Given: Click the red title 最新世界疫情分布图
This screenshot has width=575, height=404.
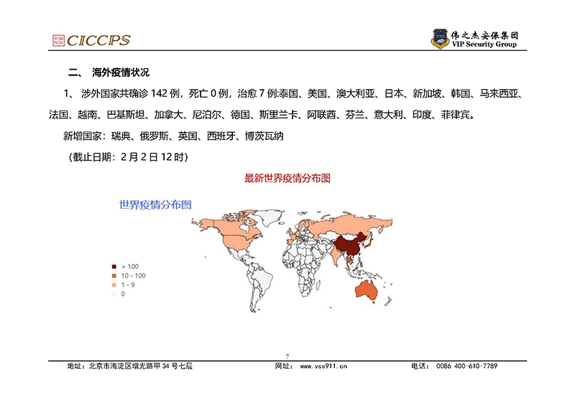Looking at the screenshot, I should pos(287,178).
